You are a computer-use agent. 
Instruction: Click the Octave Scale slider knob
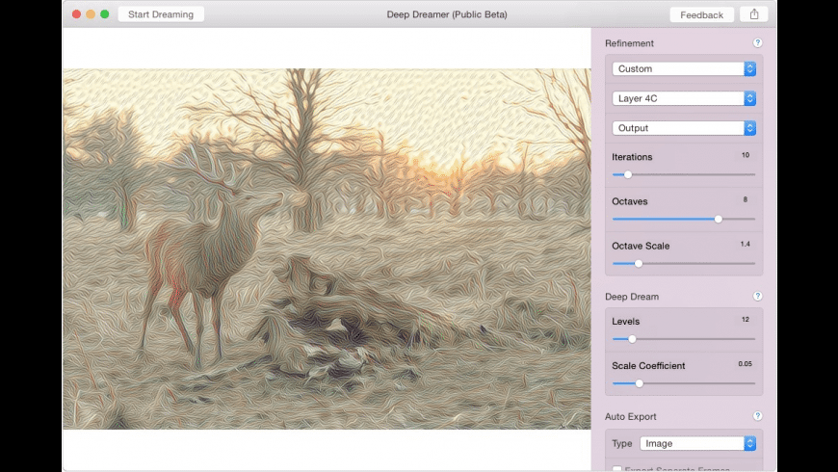coord(638,263)
